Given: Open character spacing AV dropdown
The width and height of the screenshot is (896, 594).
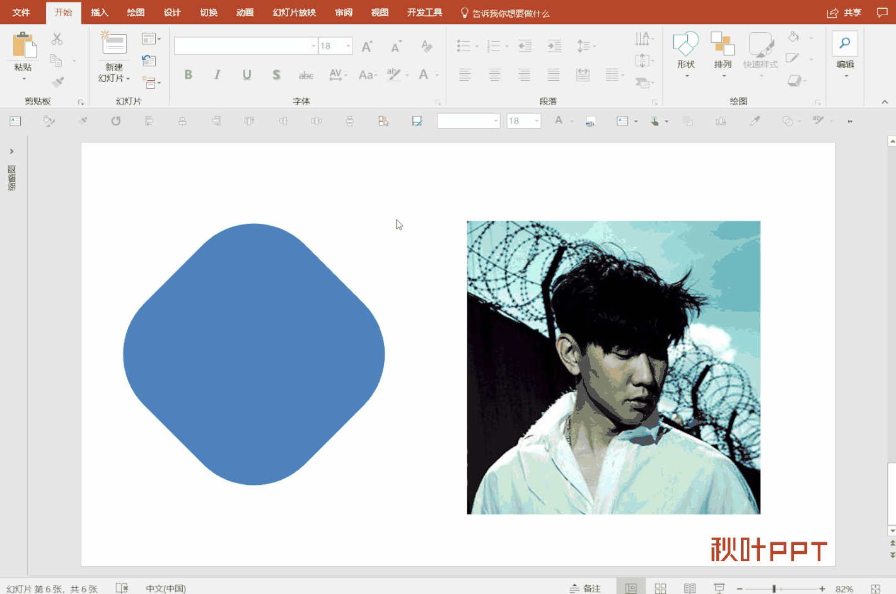Looking at the screenshot, I should click(338, 75).
